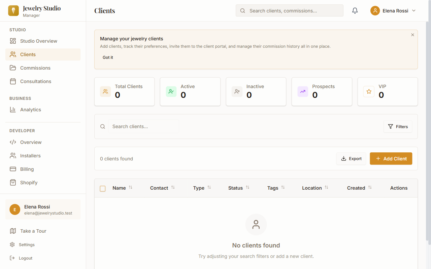Click the Developer Overview code icon

(x=13, y=142)
